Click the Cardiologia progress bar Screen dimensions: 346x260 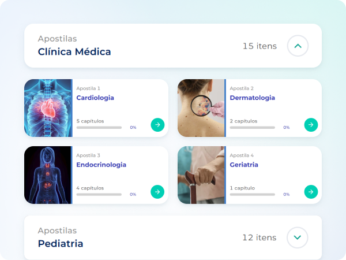point(99,127)
